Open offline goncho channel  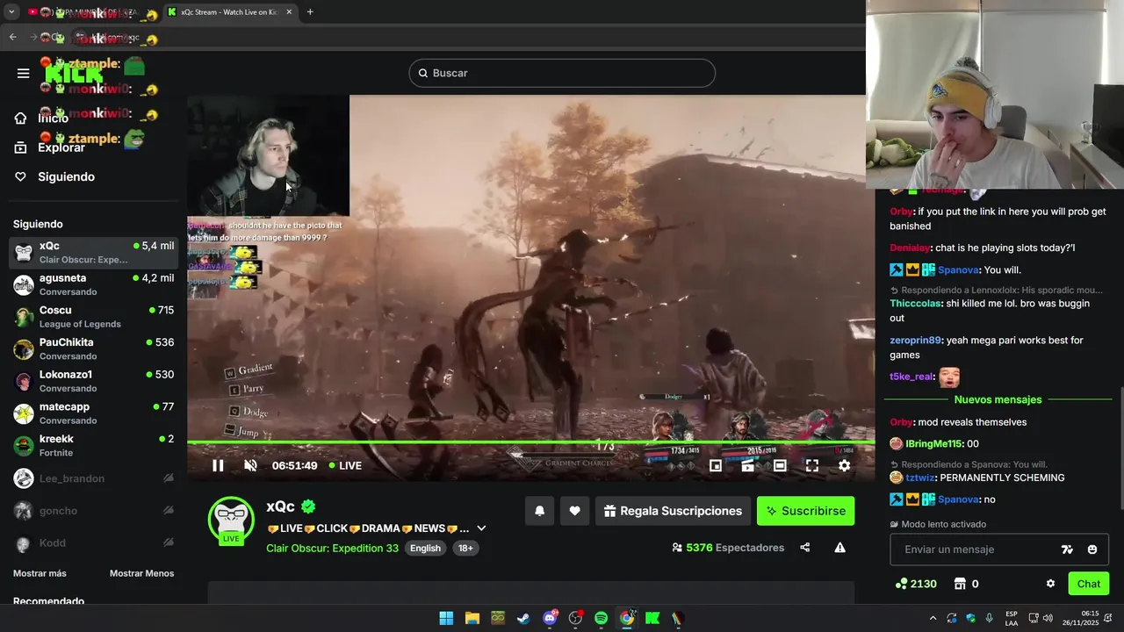point(94,511)
